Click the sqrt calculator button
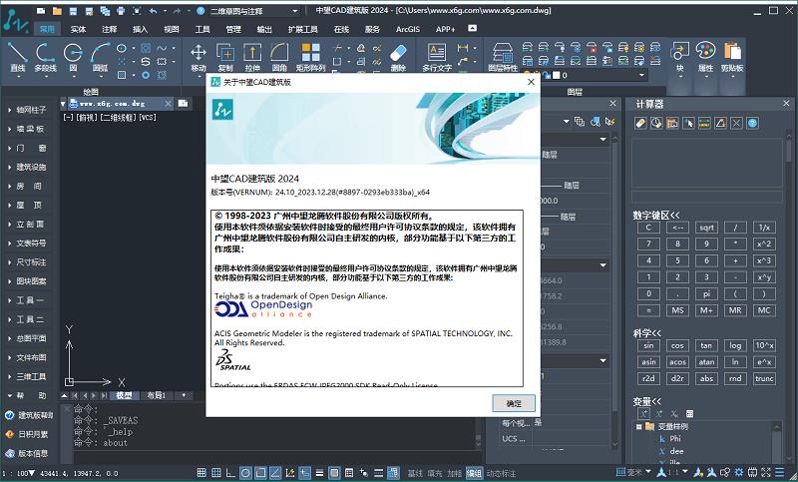 (706, 228)
